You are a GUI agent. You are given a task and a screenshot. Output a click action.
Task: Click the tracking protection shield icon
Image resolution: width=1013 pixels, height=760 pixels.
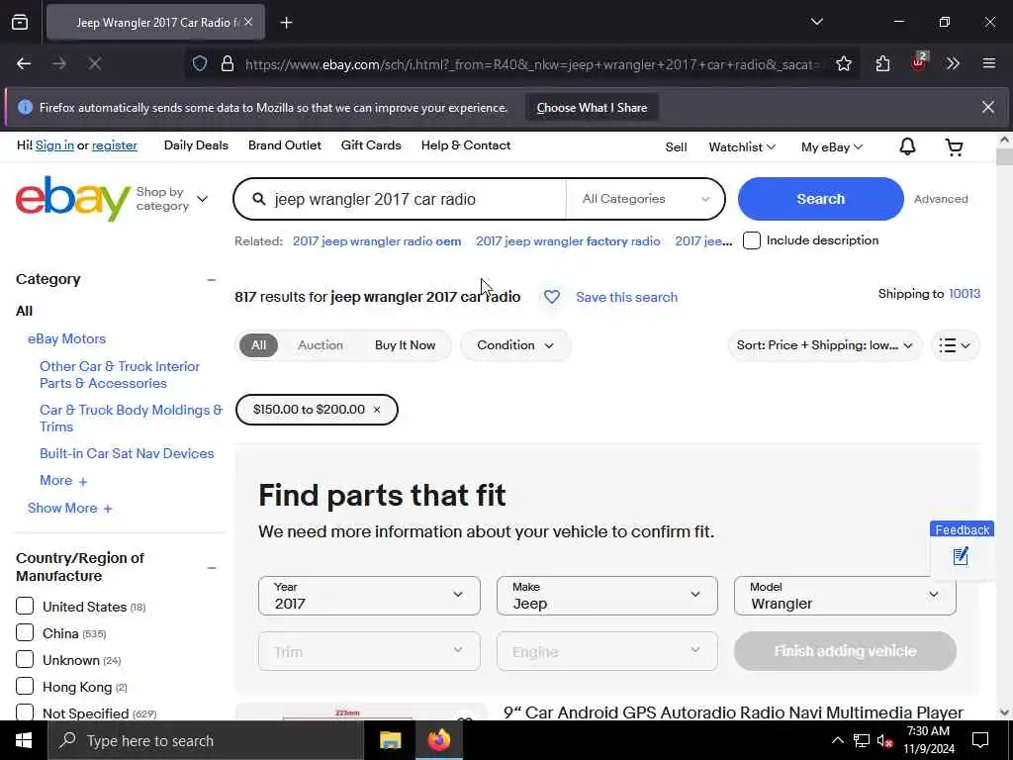tap(200, 63)
